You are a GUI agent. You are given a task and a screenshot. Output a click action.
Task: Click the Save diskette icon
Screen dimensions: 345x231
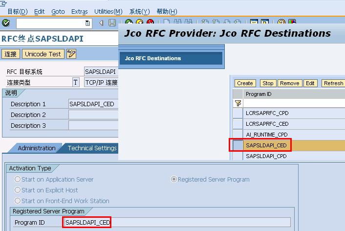coord(112,23)
